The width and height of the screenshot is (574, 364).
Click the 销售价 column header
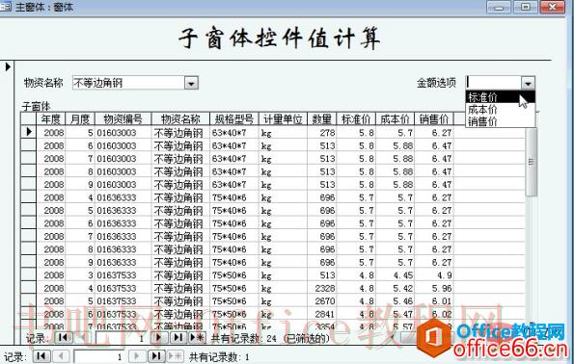pyautogui.click(x=434, y=118)
